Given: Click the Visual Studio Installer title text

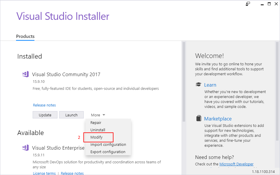Looking at the screenshot, I should tap(63, 16).
